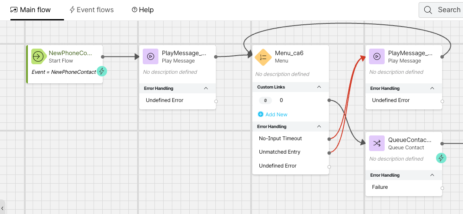Click the lightning badge on Queue Contact node
The image size is (463, 214).
click(x=441, y=158)
